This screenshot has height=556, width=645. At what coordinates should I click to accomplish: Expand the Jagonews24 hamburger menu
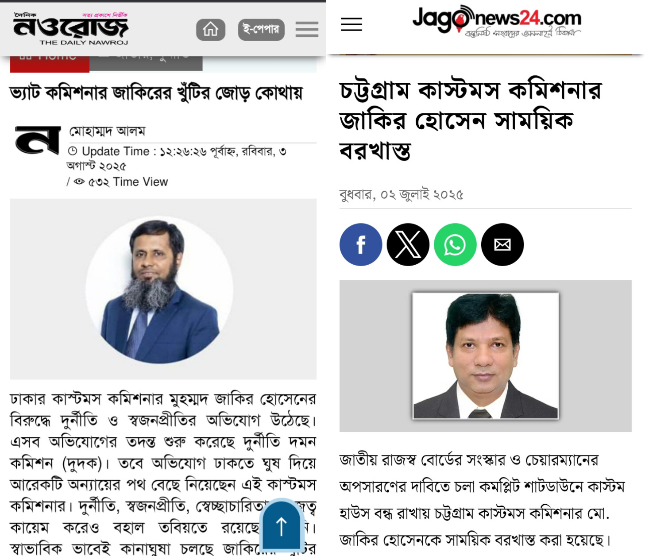(x=351, y=24)
